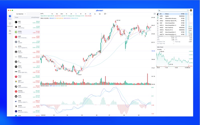Open GOOGL Alphabet A watchlist row
Viewport: 200px width, 125px height.
pos(27,91)
